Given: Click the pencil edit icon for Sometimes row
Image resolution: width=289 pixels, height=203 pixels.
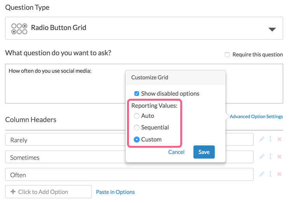Looking at the screenshot, I should (262, 157).
